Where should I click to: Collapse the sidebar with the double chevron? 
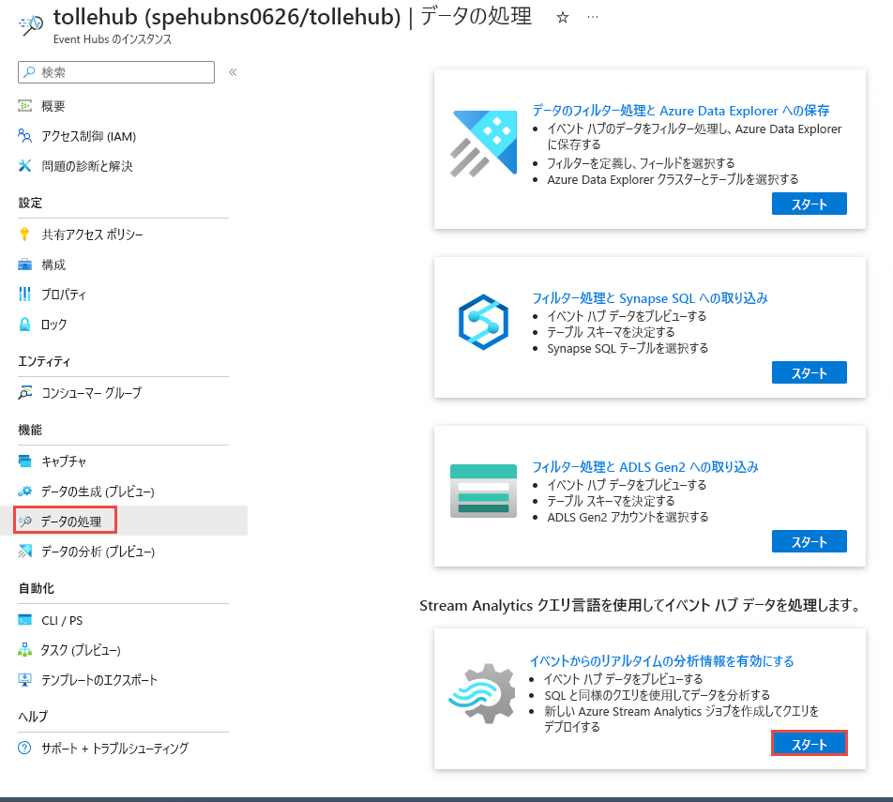233,72
